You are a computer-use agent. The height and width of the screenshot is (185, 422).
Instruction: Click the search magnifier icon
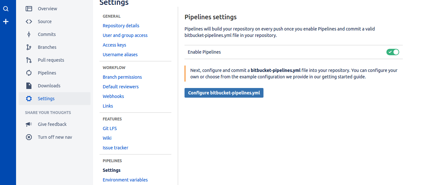(6, 9)
